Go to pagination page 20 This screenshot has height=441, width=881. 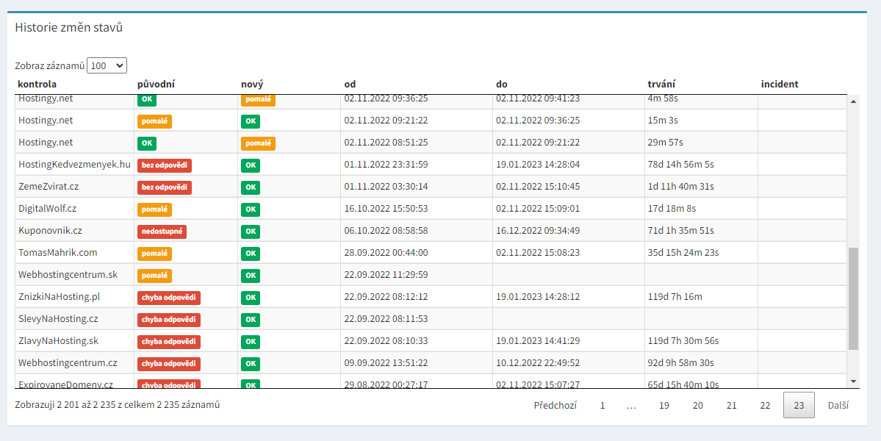click(698, 405)
